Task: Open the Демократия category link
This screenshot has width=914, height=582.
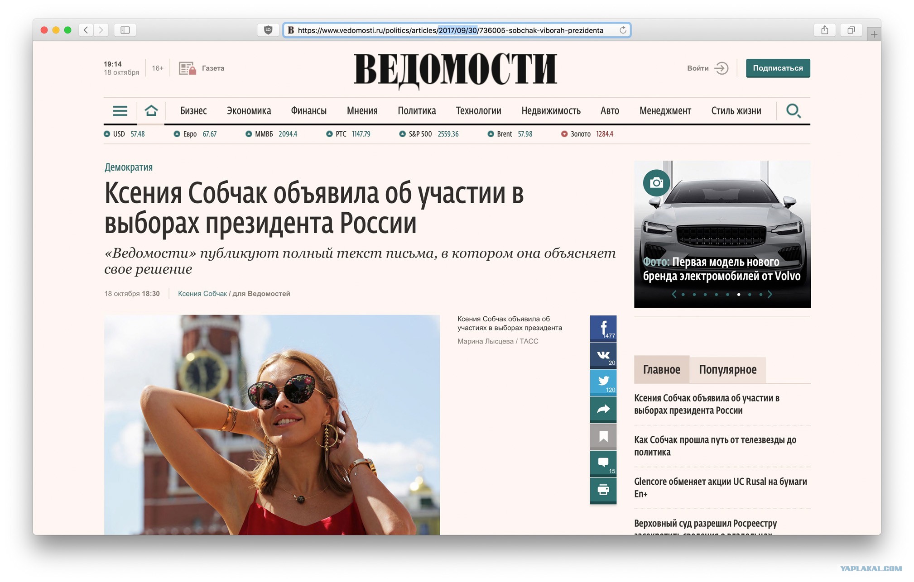Action: [129, 167]
